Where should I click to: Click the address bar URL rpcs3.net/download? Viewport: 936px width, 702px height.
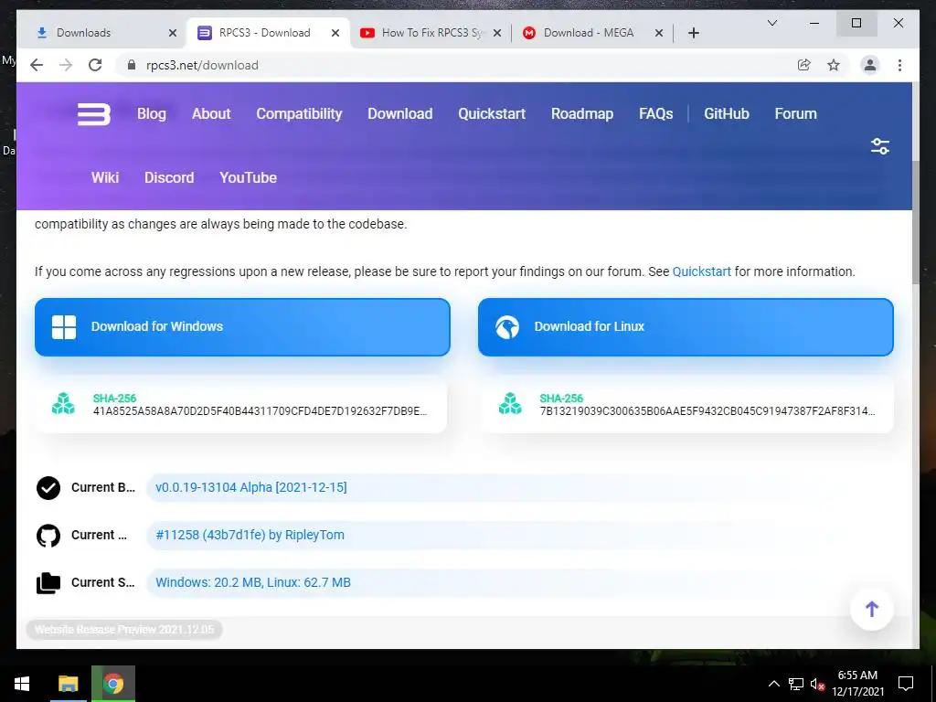point(202,65)
